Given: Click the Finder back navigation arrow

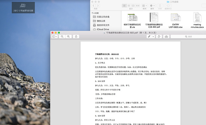Looking at the screenshot, I should pyautogui.click(x=93, y=6).
